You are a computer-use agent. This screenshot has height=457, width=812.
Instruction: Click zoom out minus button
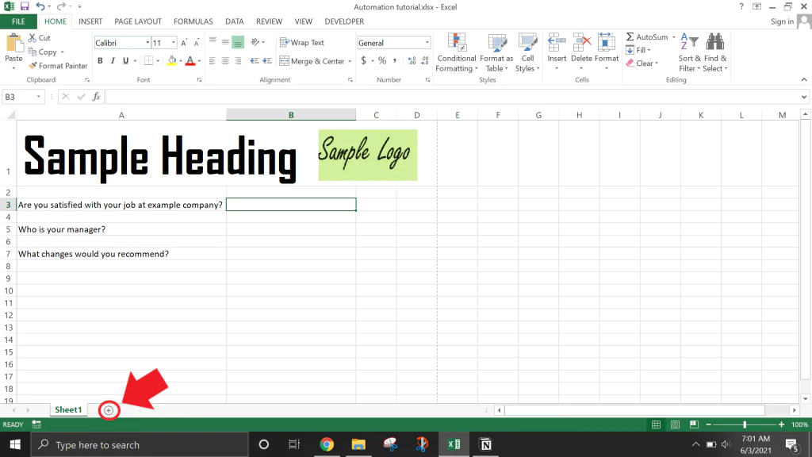pos(708,424)
